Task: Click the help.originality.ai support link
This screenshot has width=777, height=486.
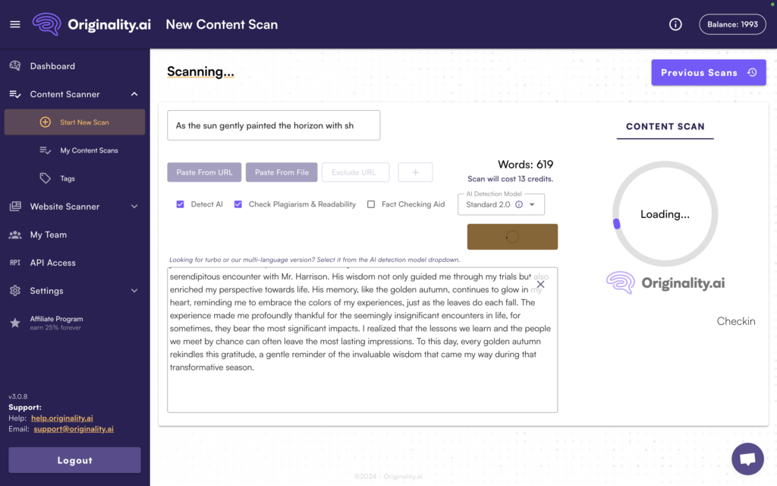Action: (61, 418)
